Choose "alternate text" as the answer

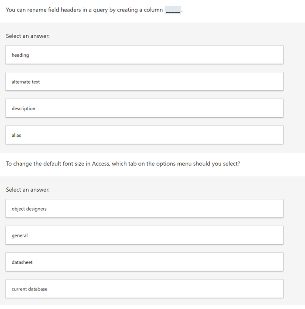click(x=144, y=81)
